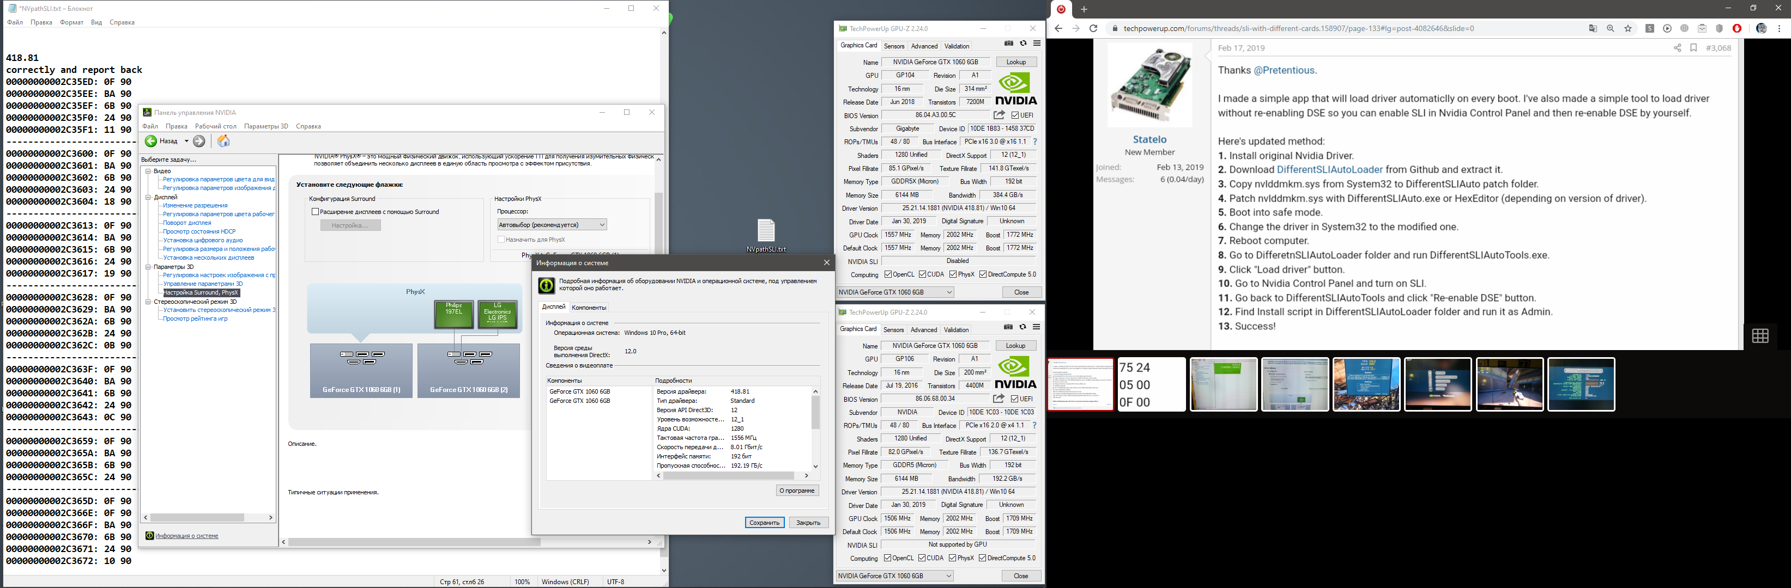Click the refresh icon in bottom GPU-Z window
The height and width of the screenshot is (588, 1791).
click(1022, 327)
